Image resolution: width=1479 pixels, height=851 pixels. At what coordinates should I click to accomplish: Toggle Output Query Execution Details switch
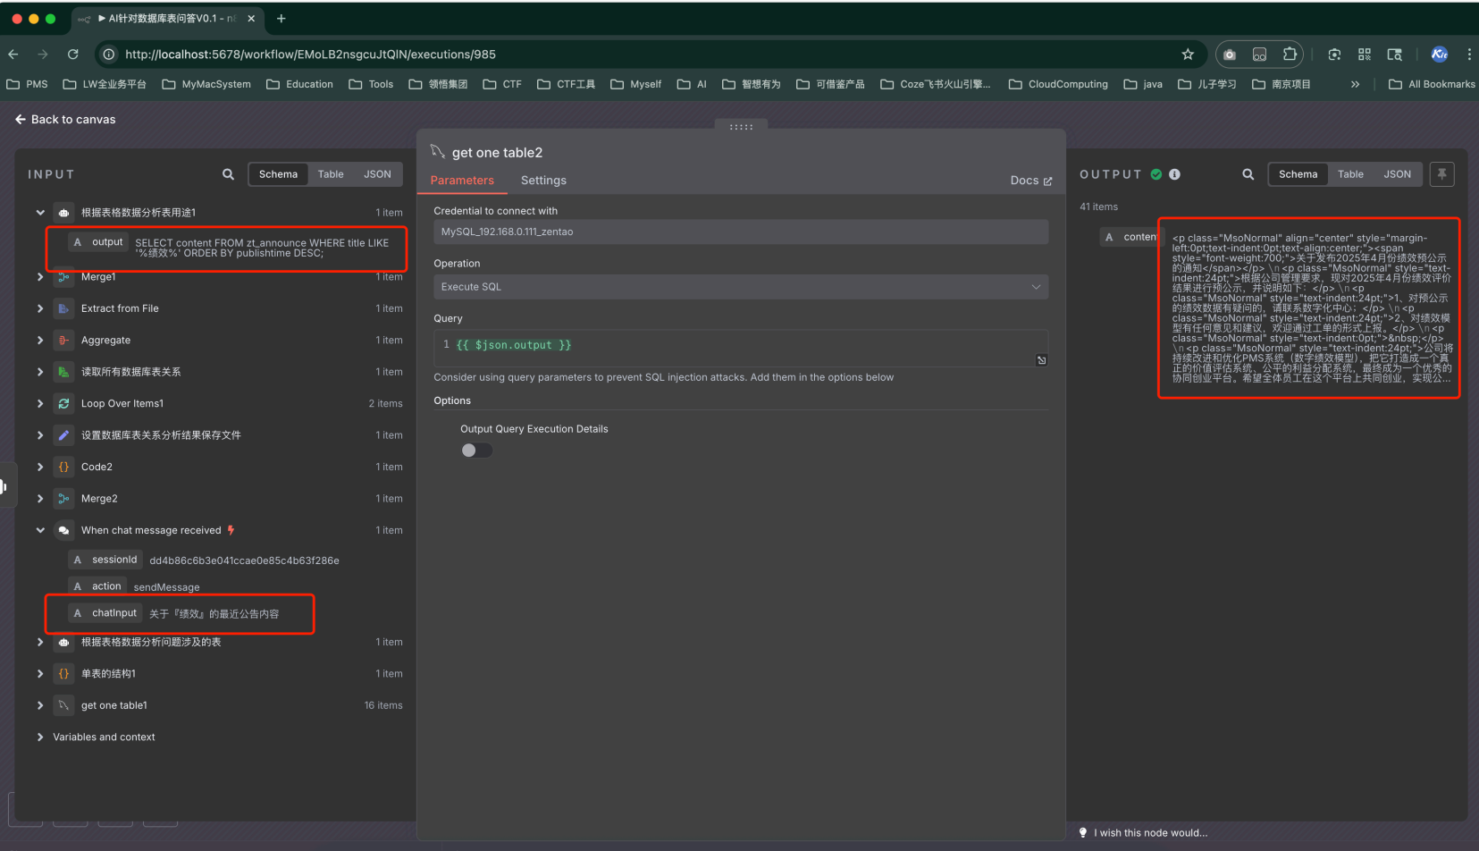(476, 451)
